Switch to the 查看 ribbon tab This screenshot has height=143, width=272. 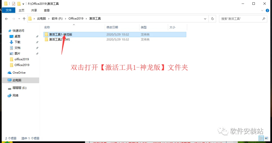point(47,10)
